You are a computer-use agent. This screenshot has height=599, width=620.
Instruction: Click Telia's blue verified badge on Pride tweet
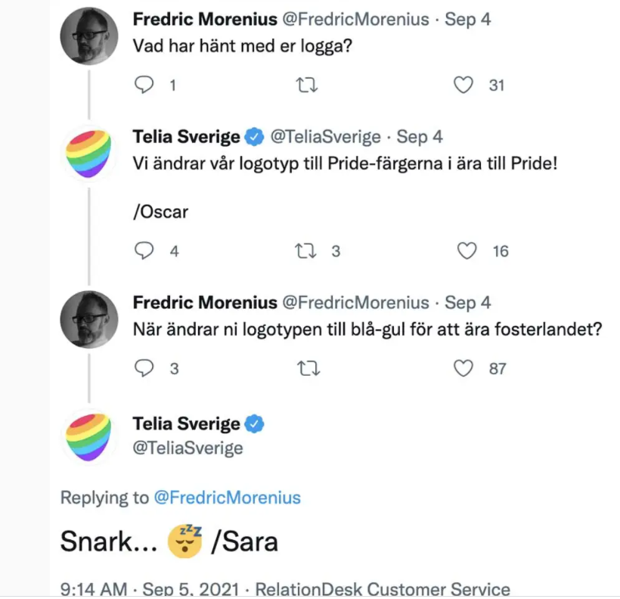pyautogui.click(x=256, y=137)
